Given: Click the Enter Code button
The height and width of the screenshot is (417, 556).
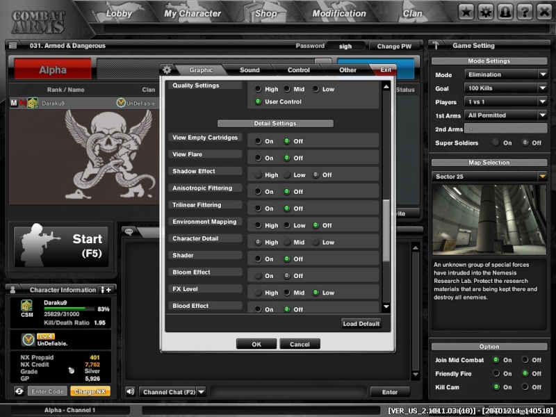Looking at the screenshot, I should pos(47,391).
